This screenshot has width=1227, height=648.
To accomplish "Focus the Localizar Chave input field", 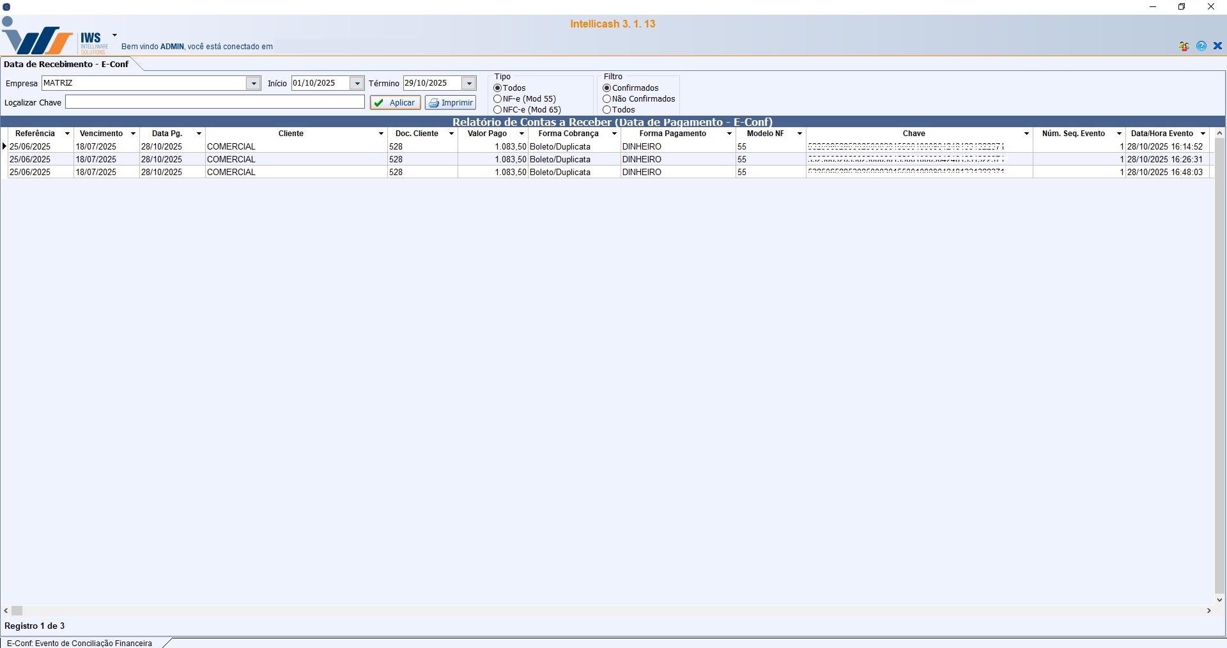I will tap(215, 102).
